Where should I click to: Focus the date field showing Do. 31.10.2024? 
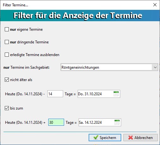pos(99,94)
